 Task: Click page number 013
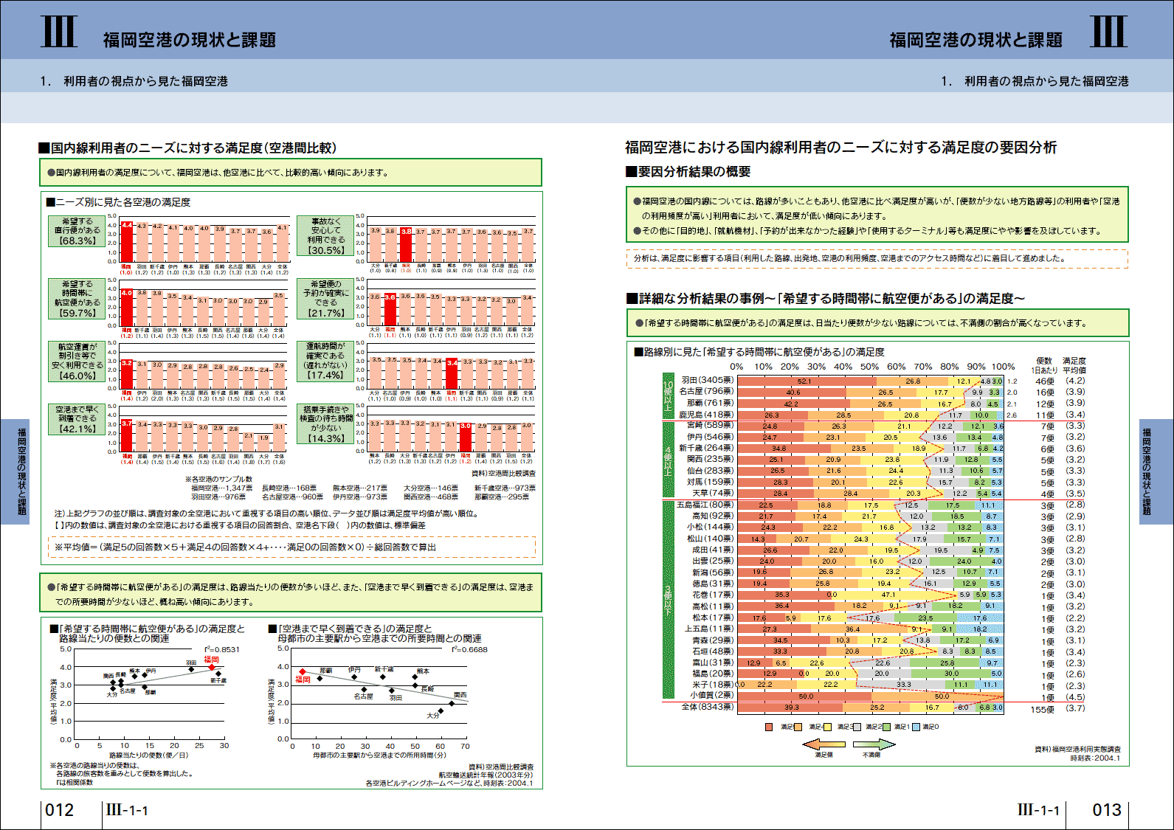click(x=1107, y=810)
